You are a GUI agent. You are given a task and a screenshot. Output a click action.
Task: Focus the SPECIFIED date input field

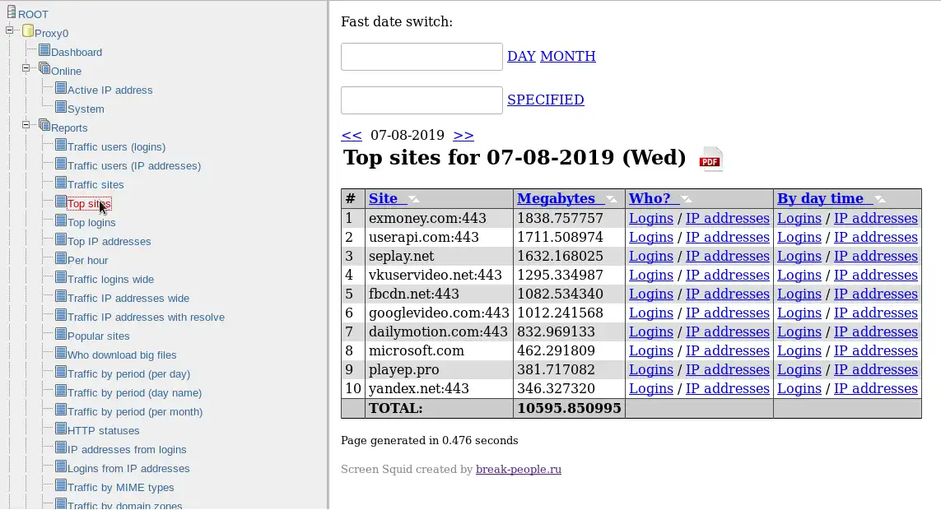pyautogui.click(x=422, y=100)
